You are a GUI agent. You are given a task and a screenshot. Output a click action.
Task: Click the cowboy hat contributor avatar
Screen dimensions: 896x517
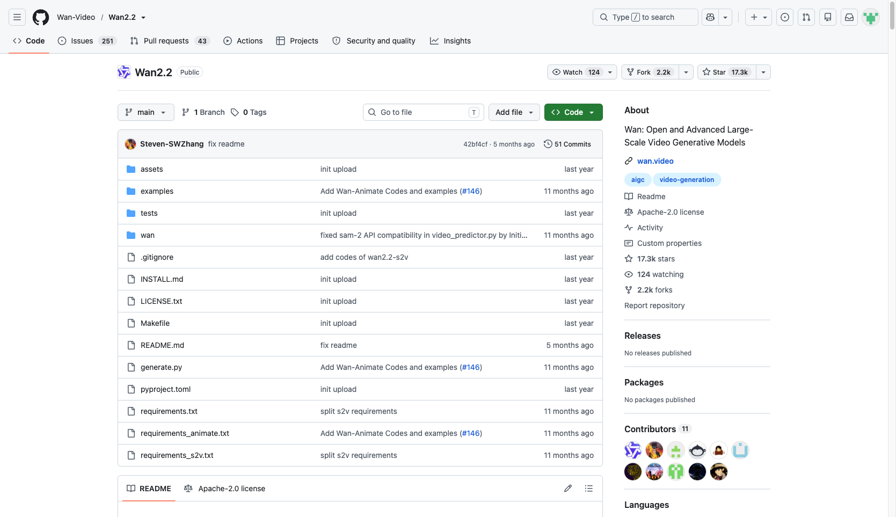coord(719,472)
